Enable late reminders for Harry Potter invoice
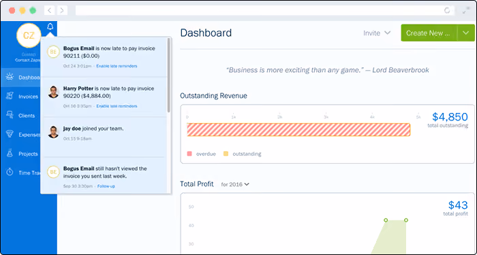477x255 pixels. click(117, 106)
